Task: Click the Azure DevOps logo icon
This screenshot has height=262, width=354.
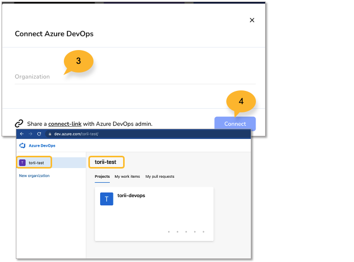Action: (22, 146)
